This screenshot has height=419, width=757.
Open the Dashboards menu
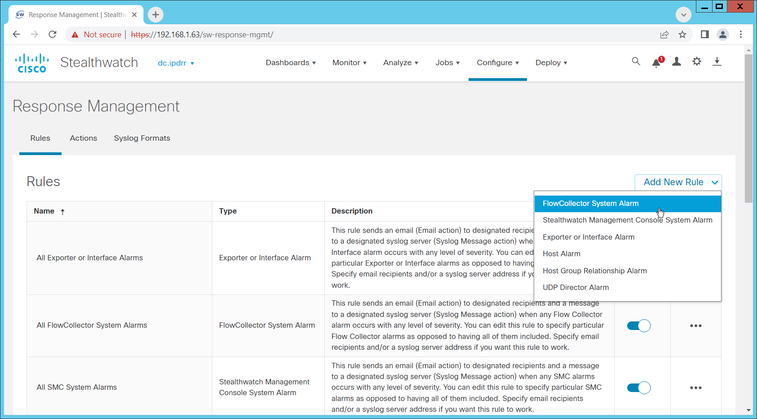click(x=291, y=62)
